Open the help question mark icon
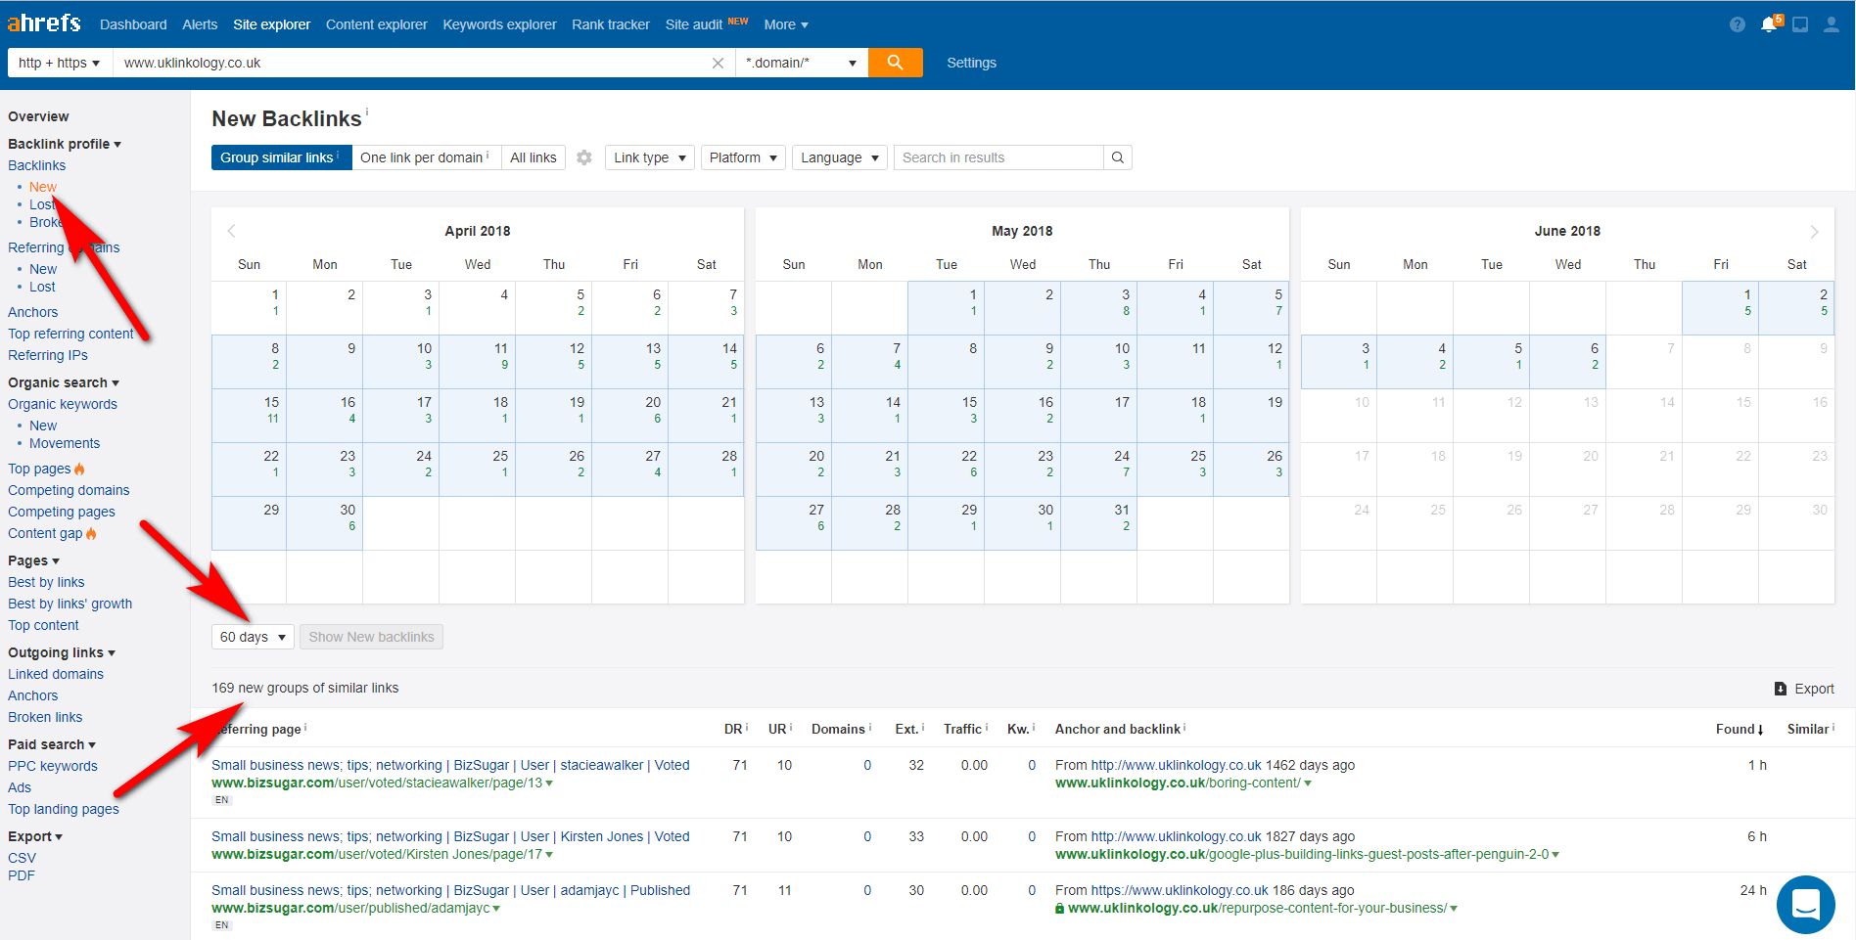The height and width of the screenshot is (940, 1856). point(1738,24)
